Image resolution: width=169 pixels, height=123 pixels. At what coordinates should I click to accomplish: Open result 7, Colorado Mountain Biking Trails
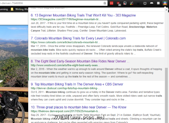(x=78, y=38)
